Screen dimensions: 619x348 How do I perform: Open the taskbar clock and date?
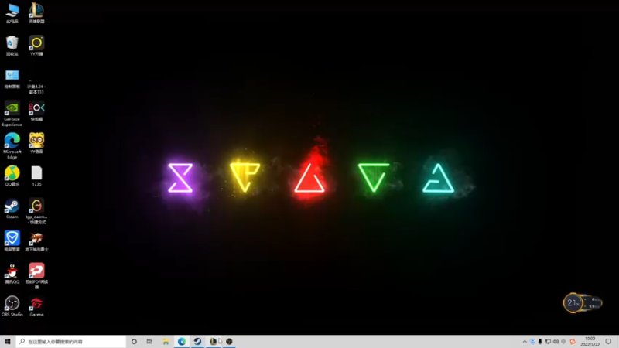click(x=590, y=342)
